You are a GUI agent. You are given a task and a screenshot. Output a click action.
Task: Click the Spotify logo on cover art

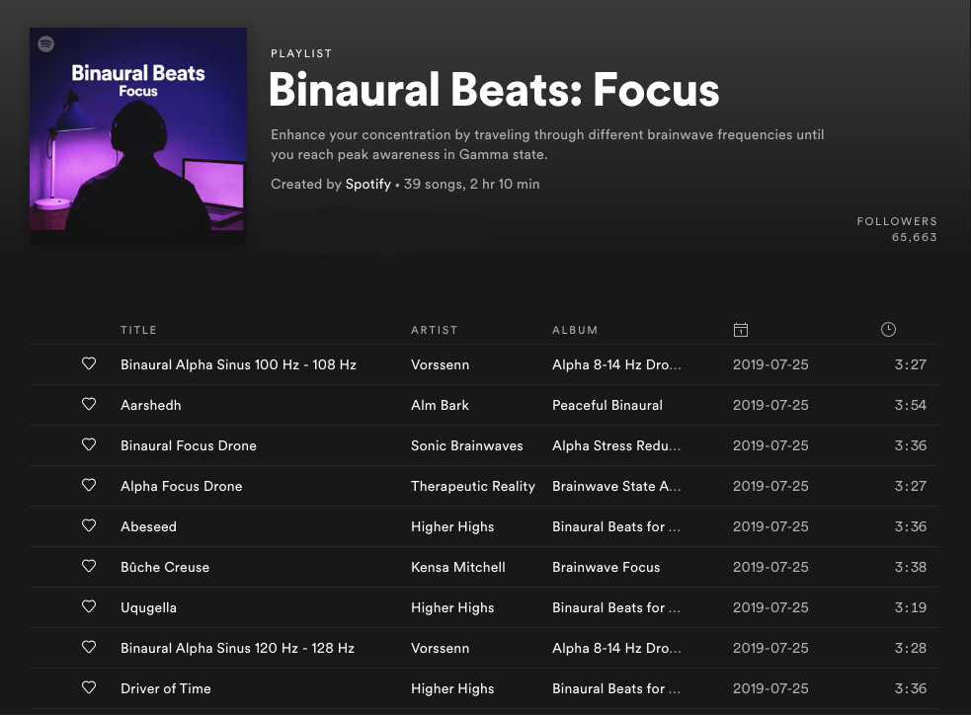coord(45,44)
